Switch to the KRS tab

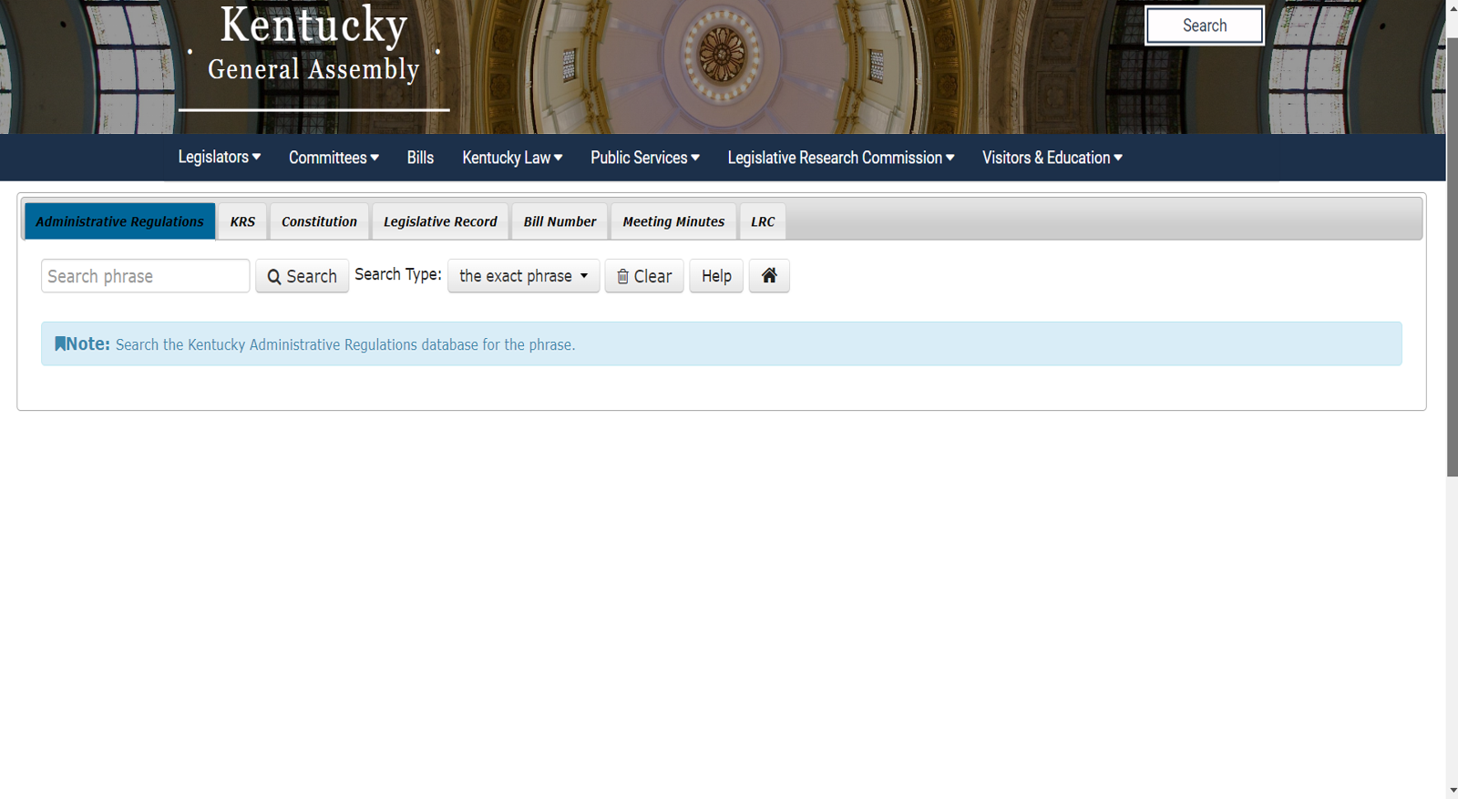click(242, 221)
